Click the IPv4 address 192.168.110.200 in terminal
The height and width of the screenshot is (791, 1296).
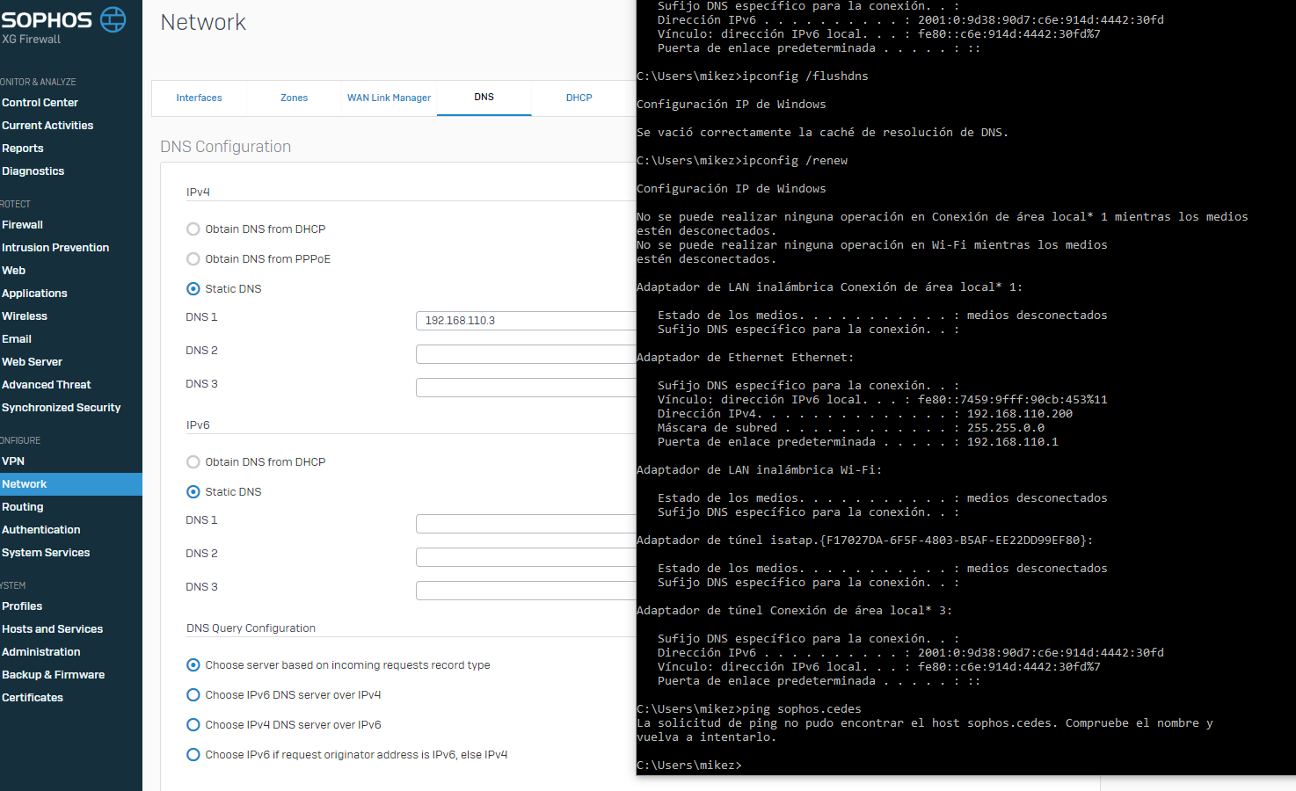coord(1020,414)
